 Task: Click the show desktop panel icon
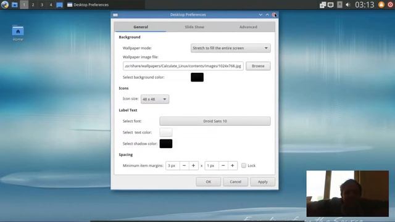point(59,5)
